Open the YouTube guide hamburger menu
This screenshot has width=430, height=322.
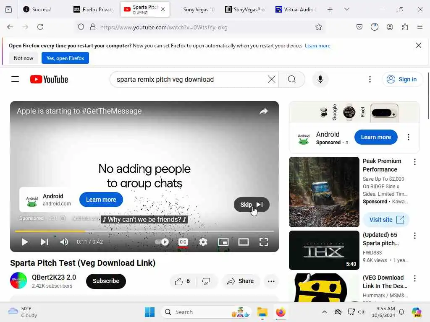tap(15, 79)
